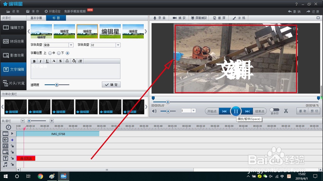Expand the preview panel with square icon

pyautogui.click(x=318, y=18)
